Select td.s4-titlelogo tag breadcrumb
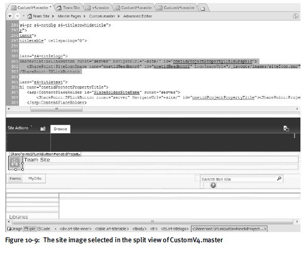This screenshot has width=303, height=255. click(x=175, y=229)
